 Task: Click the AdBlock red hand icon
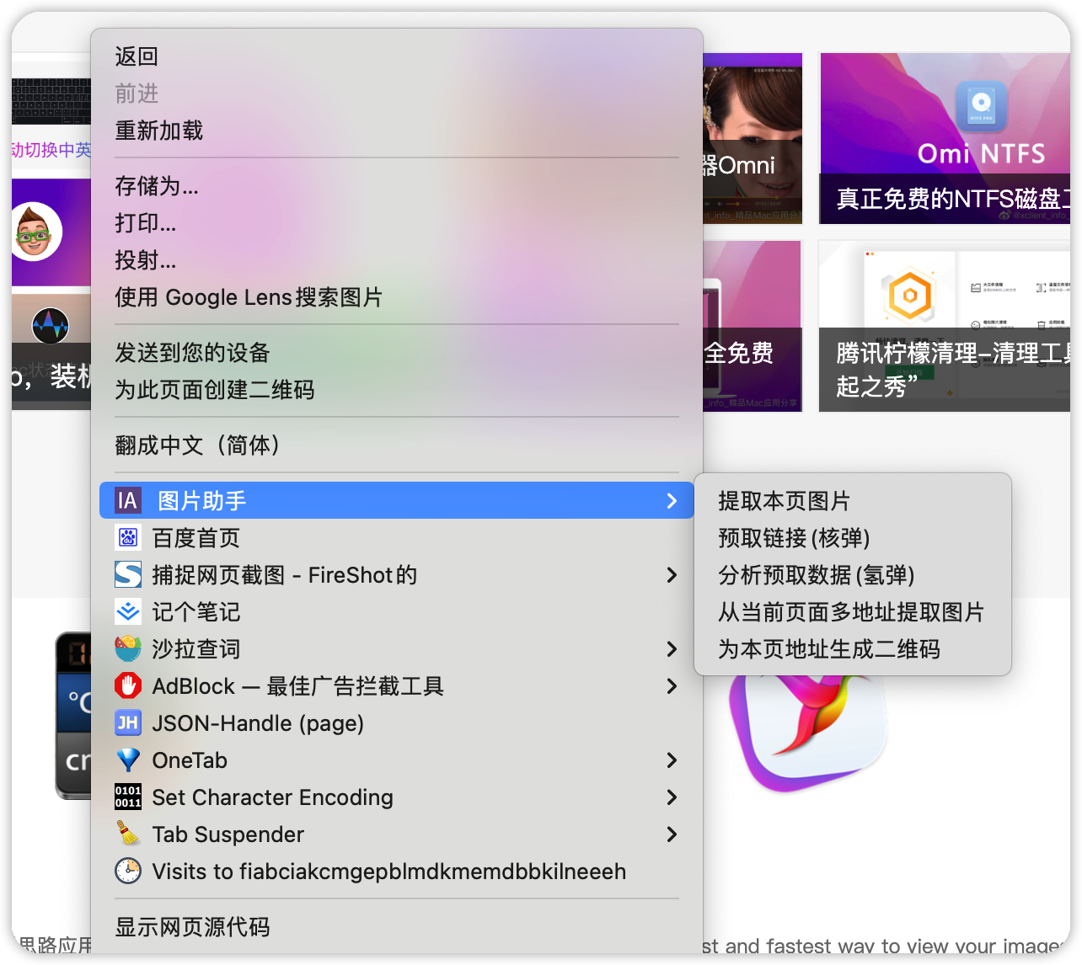(x=128, y=685)
